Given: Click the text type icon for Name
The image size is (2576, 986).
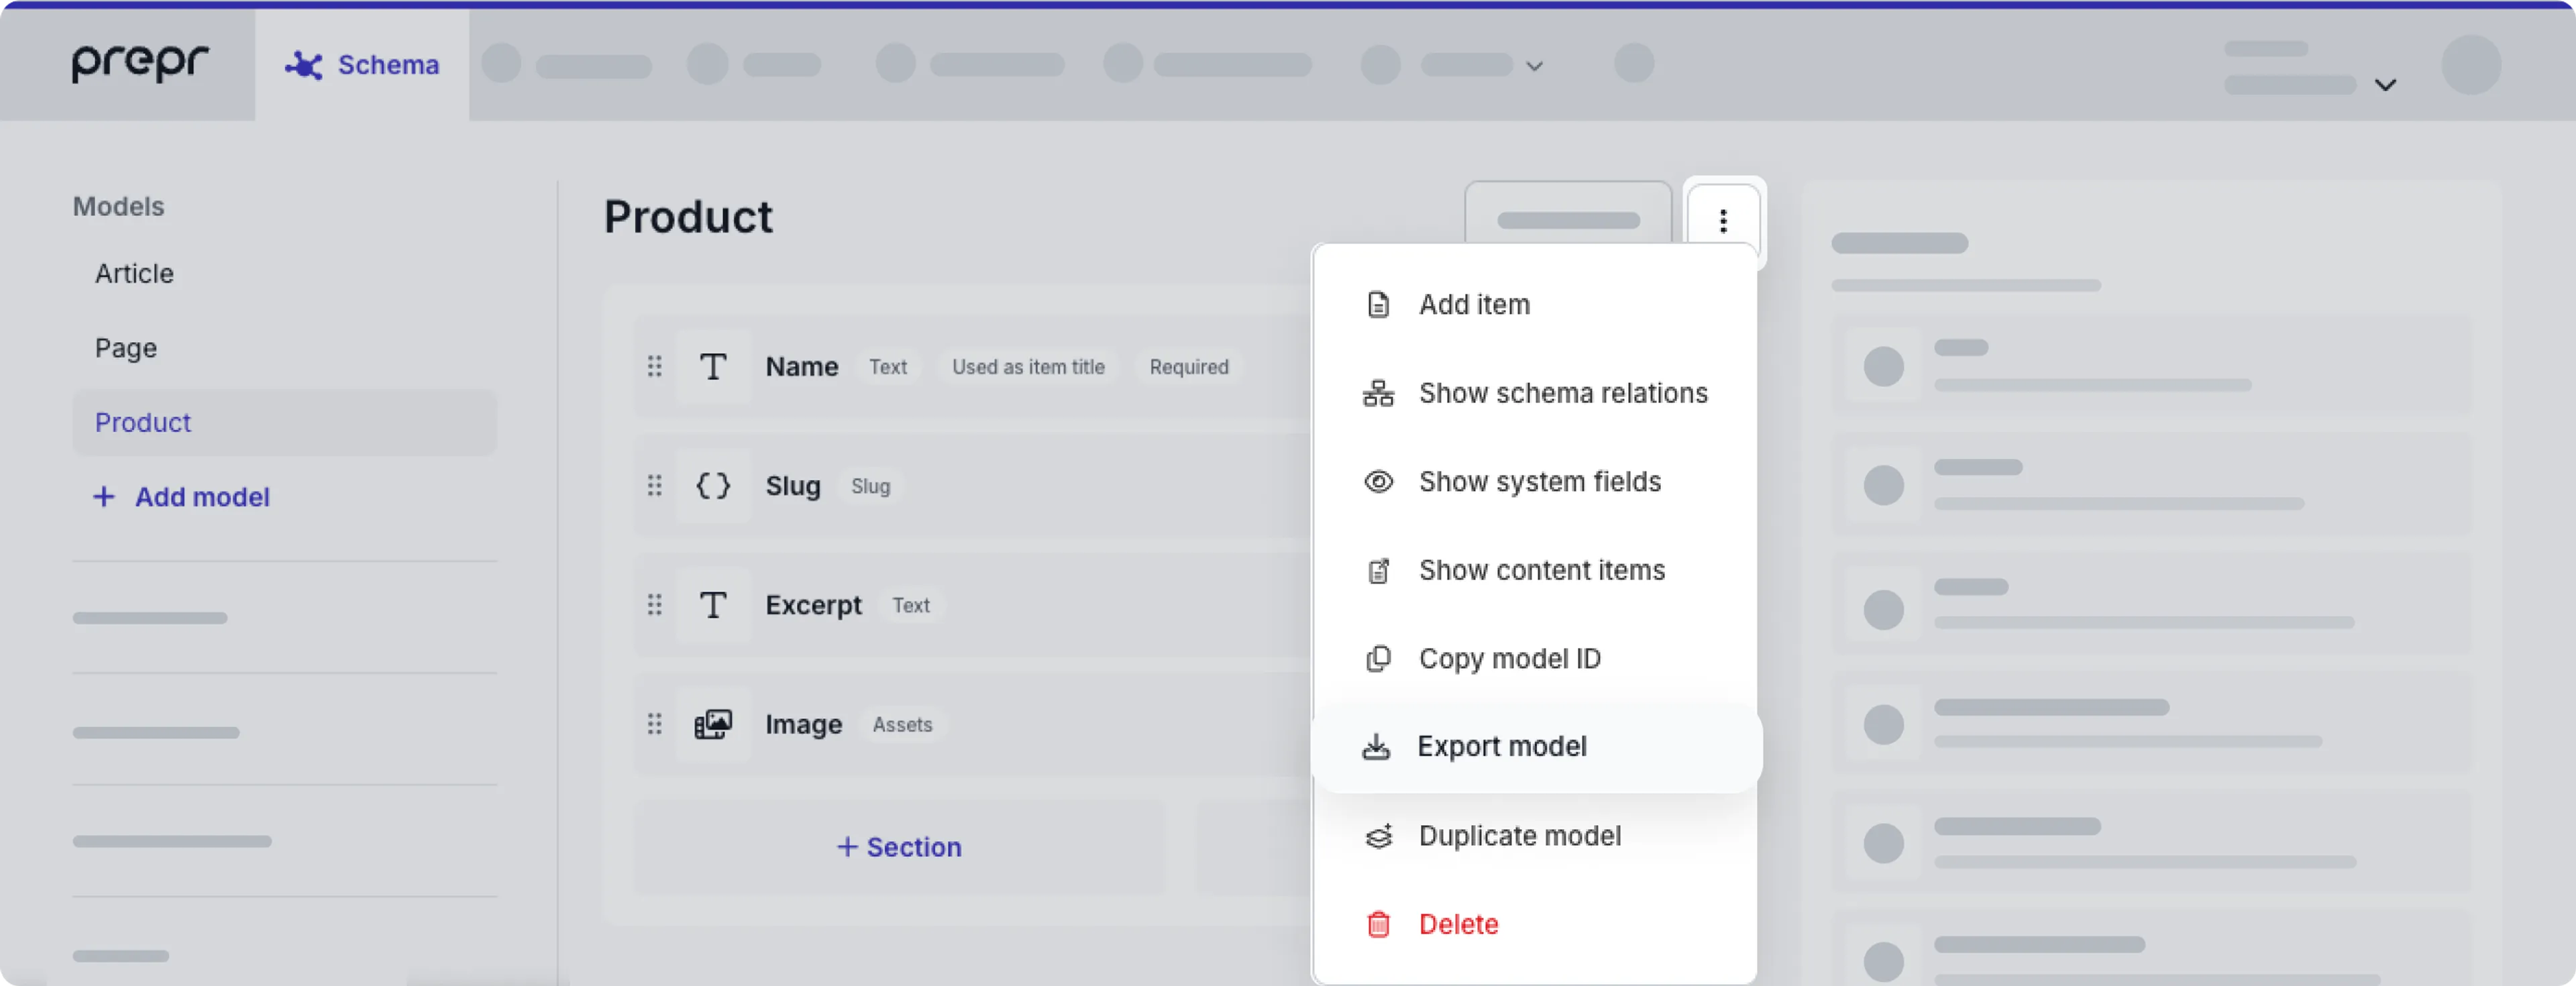Looking at the screenshot, I should tap(713, 367).
